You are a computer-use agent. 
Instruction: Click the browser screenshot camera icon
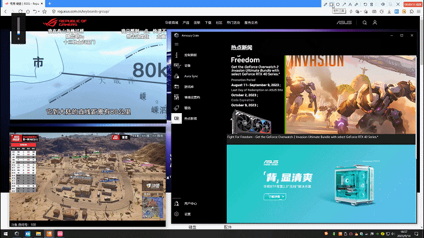coord(374,12)
